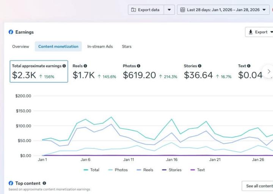Toggle the Total series in chart legend
The image size is (273, 194).
(x=91, y=170)
